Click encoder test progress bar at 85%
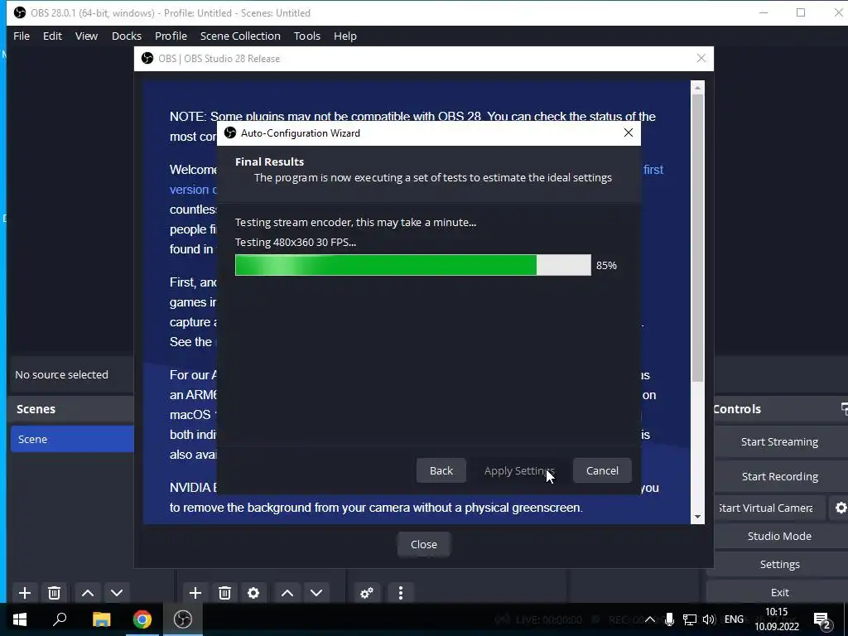This screenshot has width=848, height=636. 413,265
